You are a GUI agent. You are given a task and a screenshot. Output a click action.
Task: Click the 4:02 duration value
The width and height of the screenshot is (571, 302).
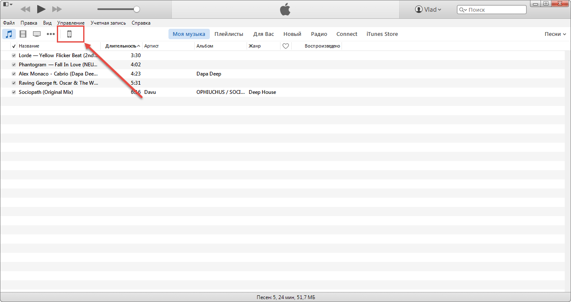coord(135,65)
